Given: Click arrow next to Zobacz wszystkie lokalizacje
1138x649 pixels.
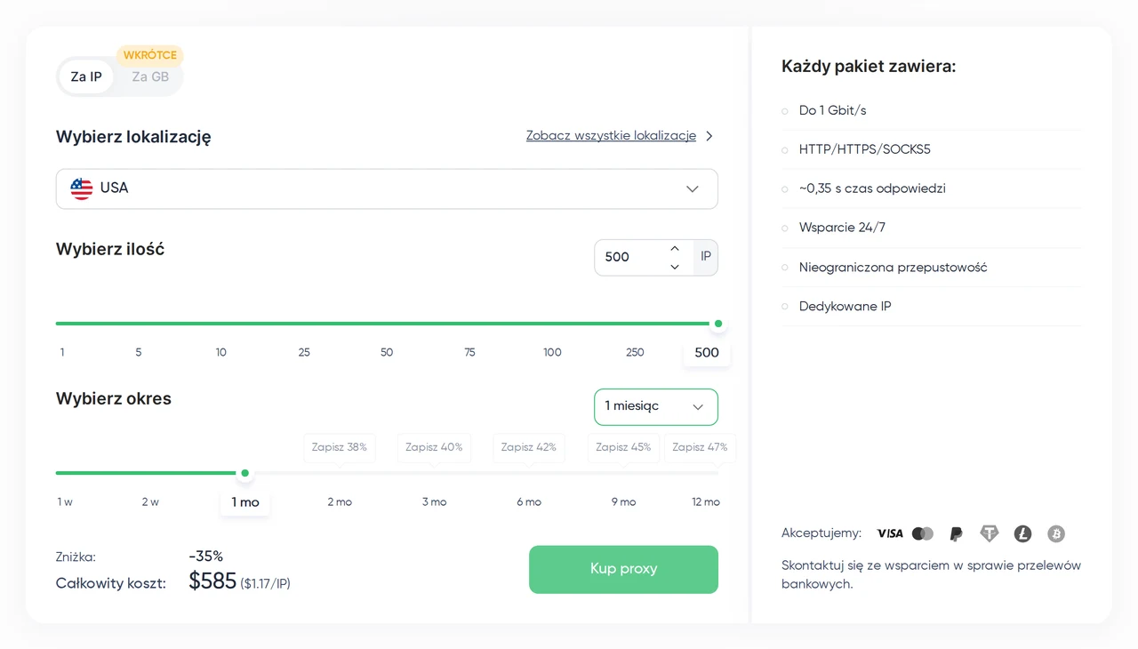Looking at the screenshot, I should coord(709,136).
